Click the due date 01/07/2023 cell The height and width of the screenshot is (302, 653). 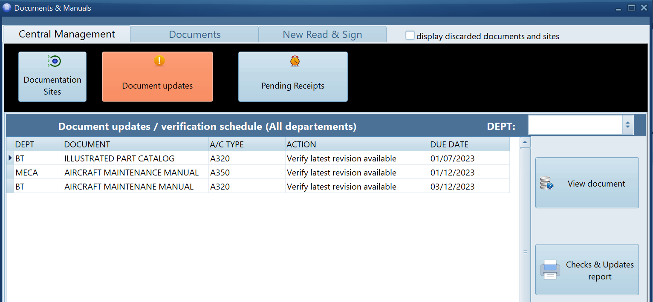pos(469,158)
